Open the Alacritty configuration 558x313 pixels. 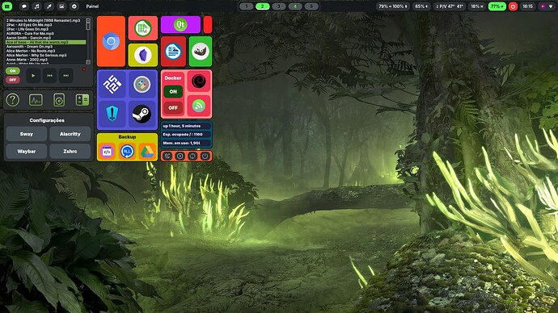click(70, 134)
